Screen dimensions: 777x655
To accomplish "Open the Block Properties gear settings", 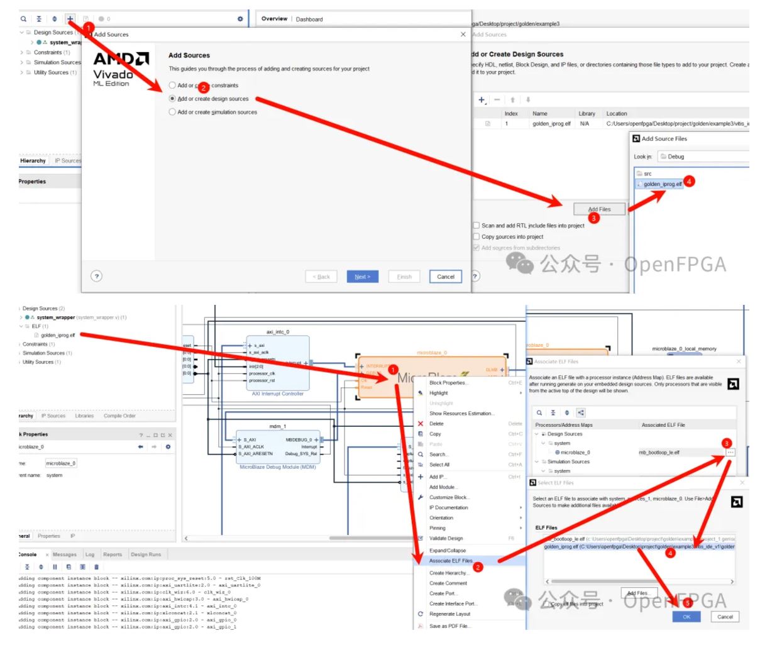I will [x=168, y=446].
